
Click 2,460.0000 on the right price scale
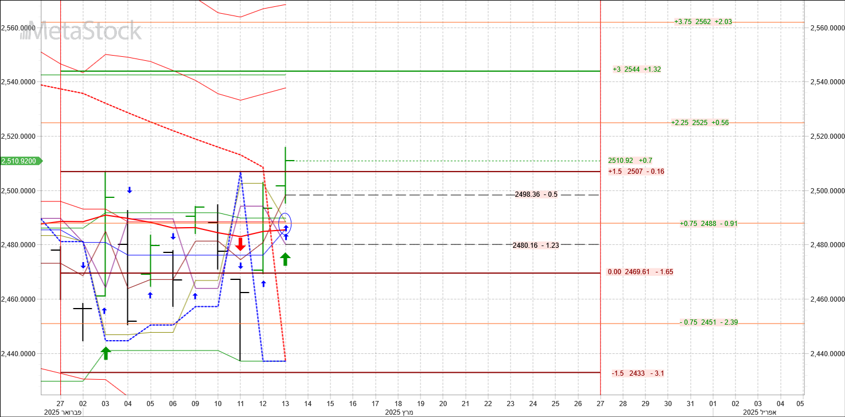pyautogui.click(x=827, y=299)
